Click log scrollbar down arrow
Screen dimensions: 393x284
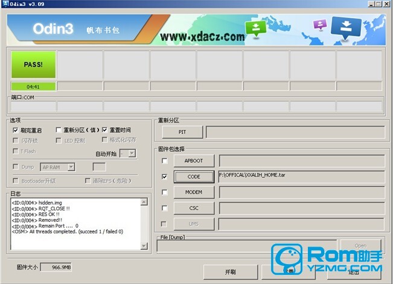(x=144, y=246)
